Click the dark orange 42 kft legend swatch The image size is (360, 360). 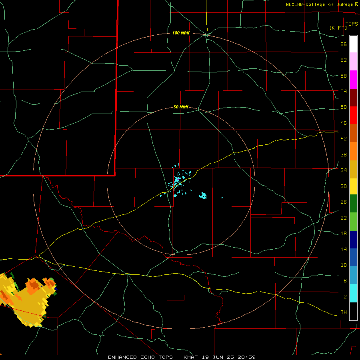point(353,133)
